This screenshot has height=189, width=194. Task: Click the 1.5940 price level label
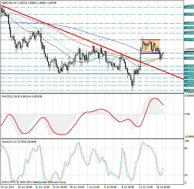point(189,70)
